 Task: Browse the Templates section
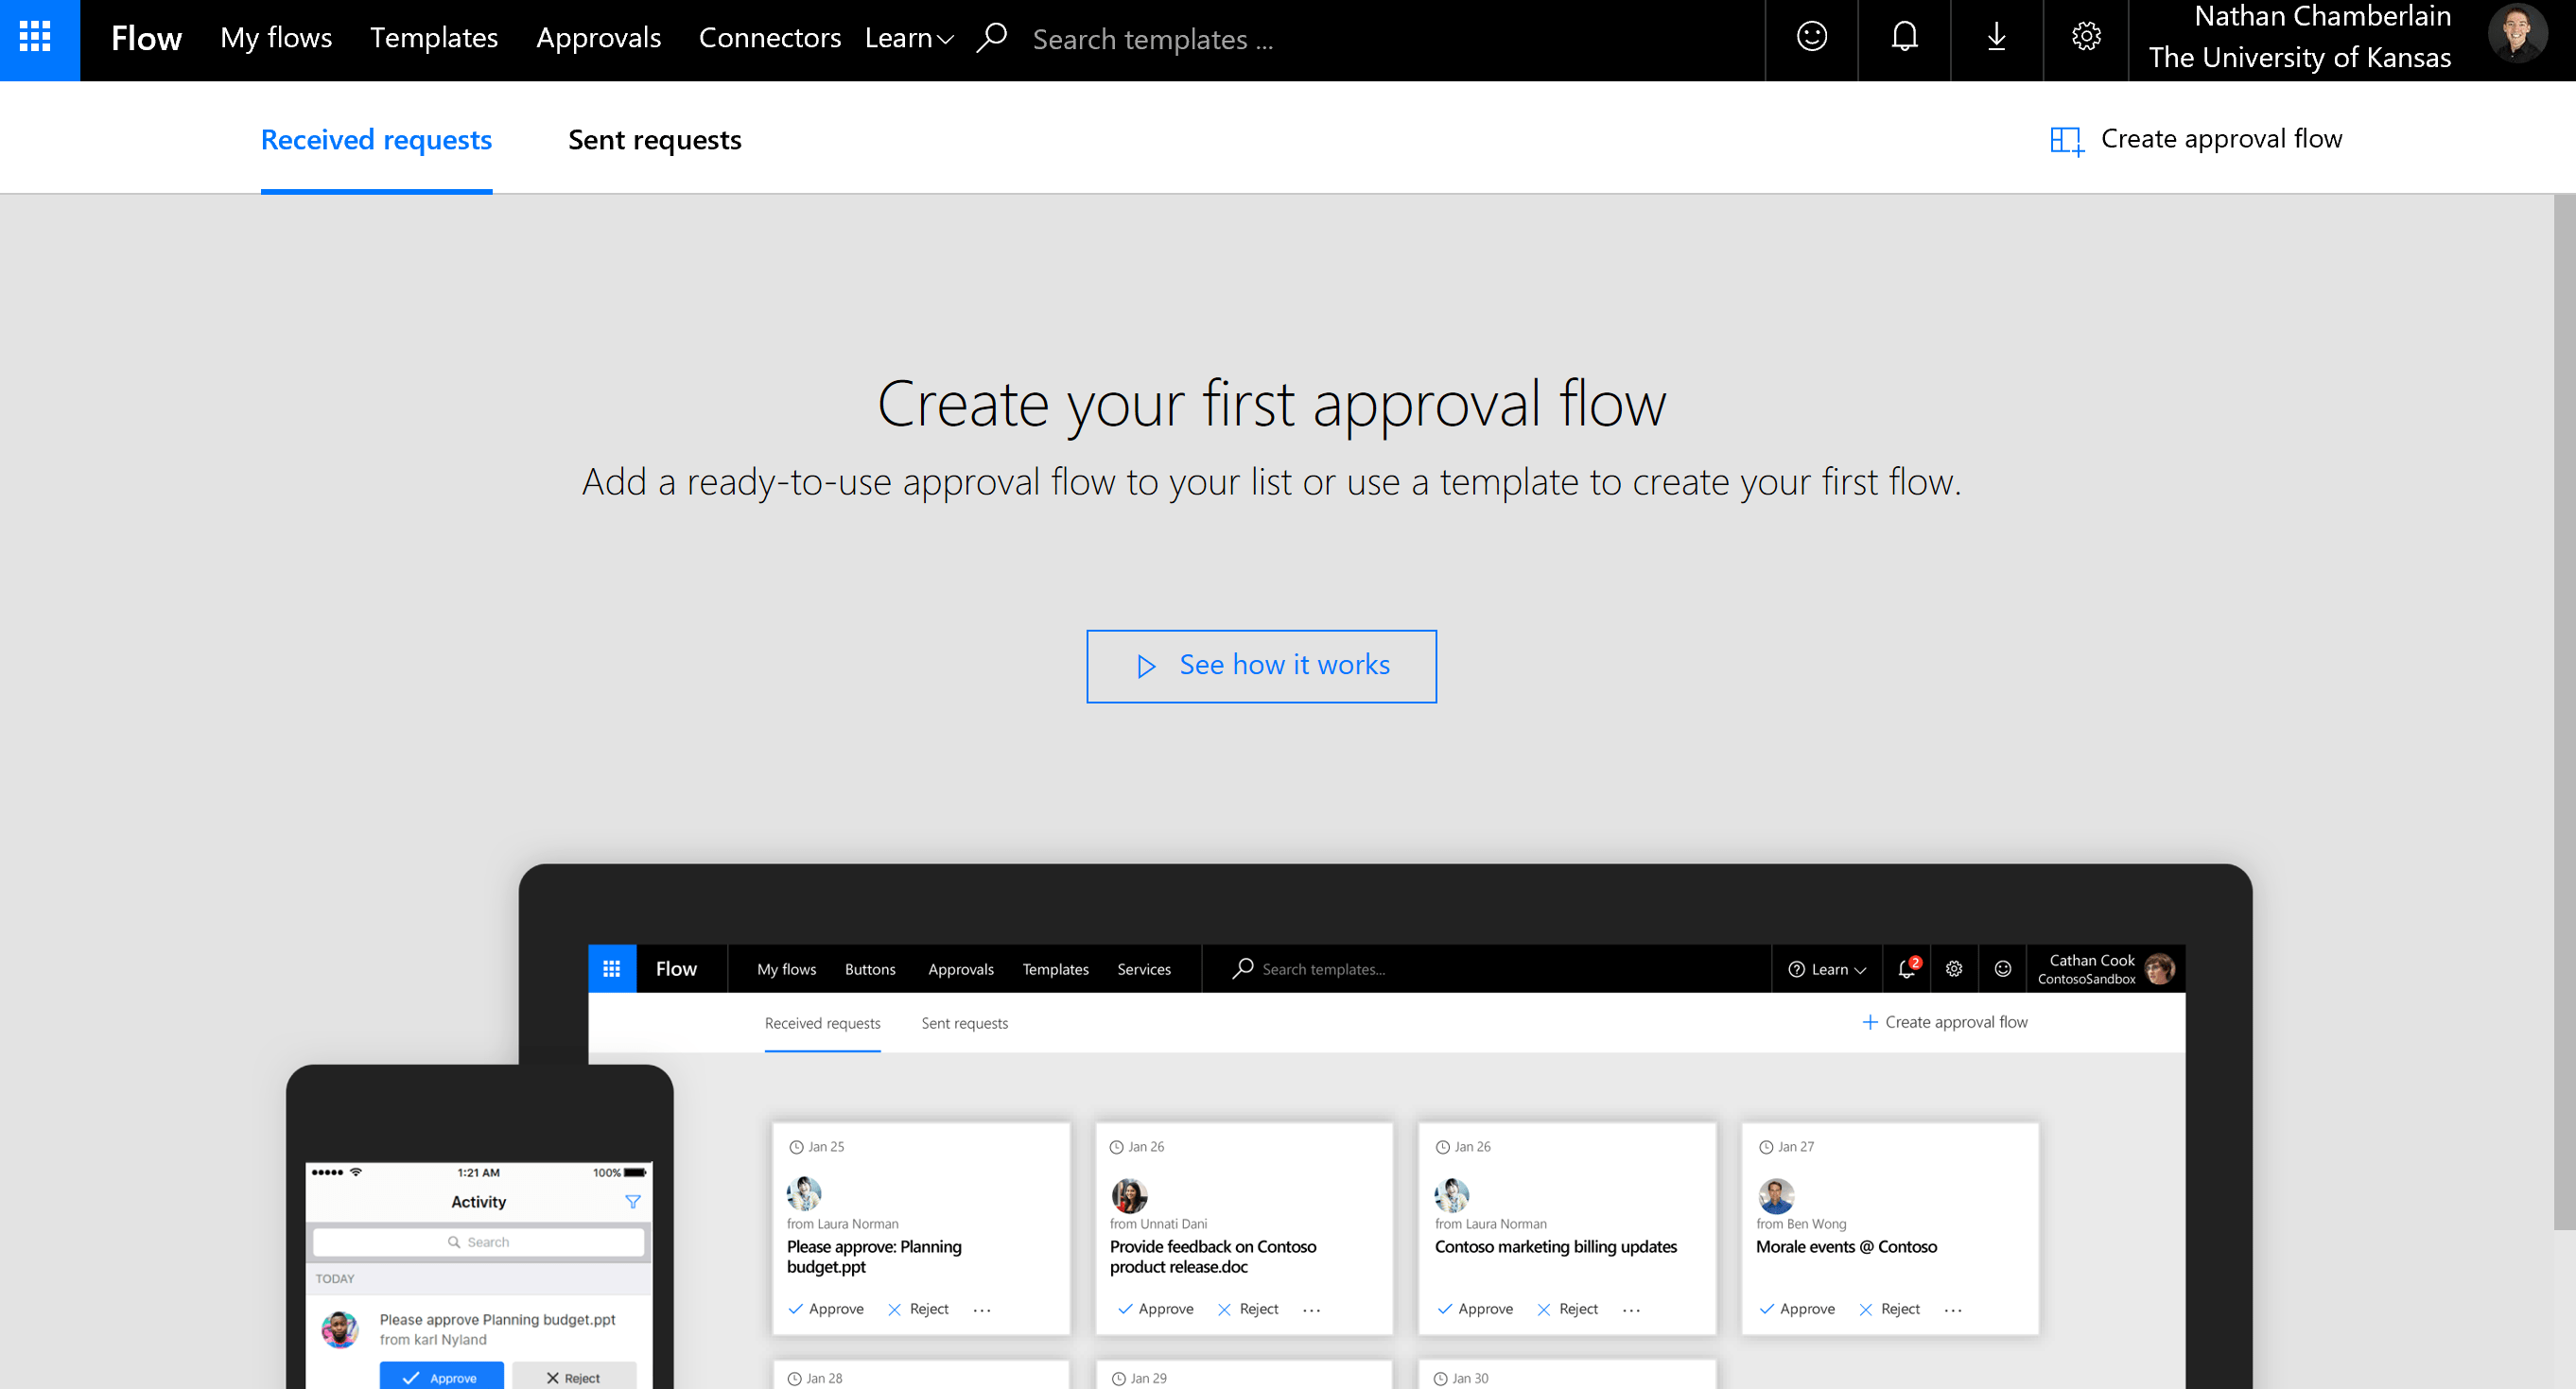(433, 38)
